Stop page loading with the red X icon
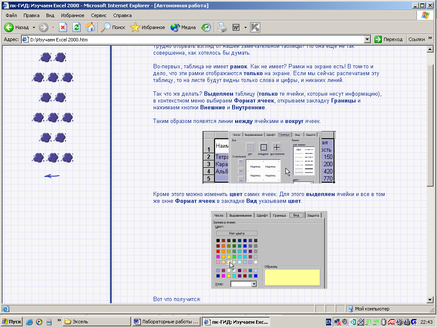This screenshot has height=328, width=437. pos(63,27)
